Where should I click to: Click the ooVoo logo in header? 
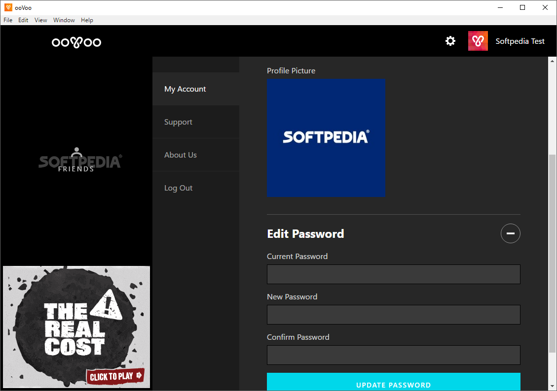tap(76, 42)
